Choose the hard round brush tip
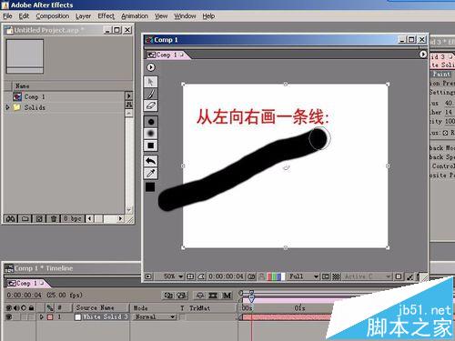 [151, 122]
